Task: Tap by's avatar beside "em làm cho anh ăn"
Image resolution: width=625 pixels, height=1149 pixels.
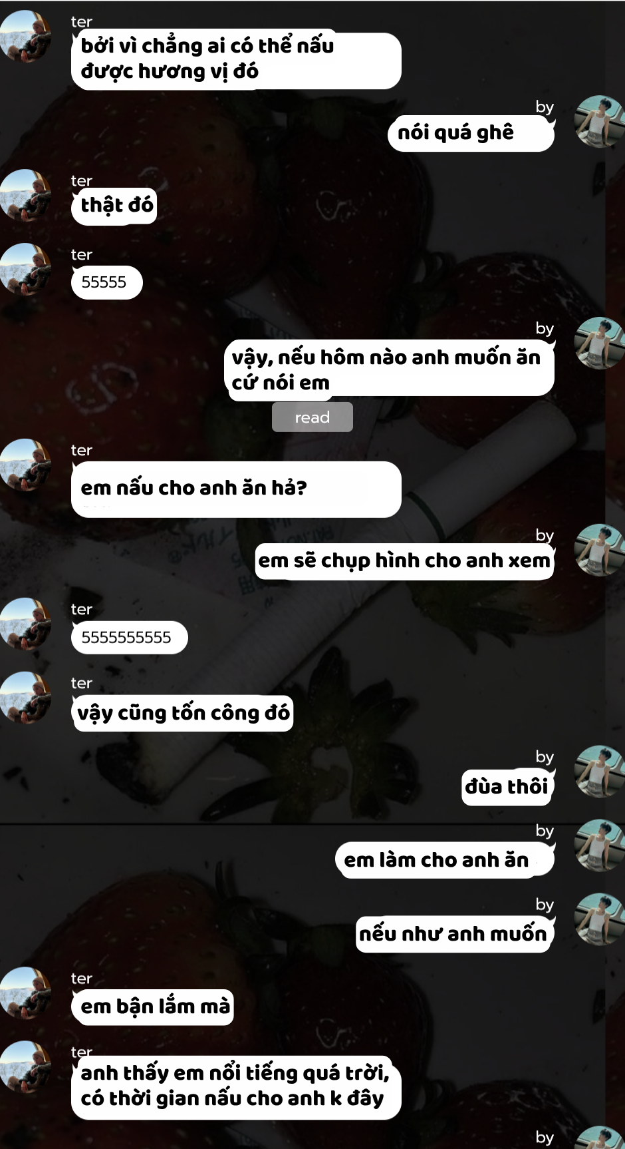Action: tap(600, 845)
